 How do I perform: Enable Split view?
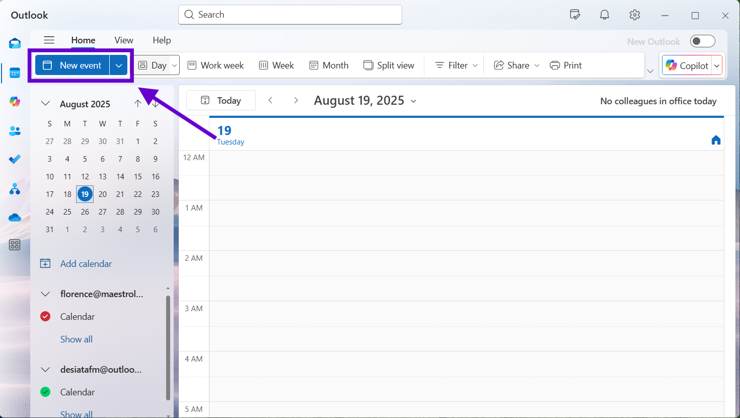pyautogui.click(x=389, y=65)
